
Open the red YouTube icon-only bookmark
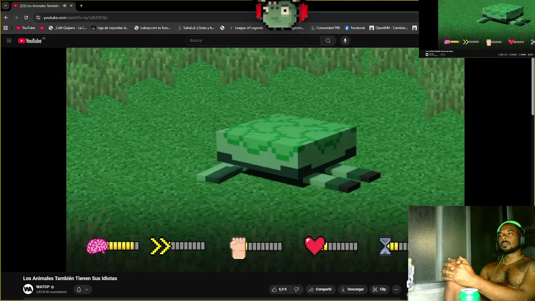click(x=42, y=28)
